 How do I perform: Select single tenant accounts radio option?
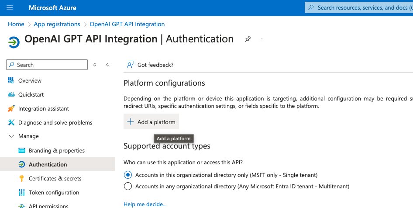(128, 175)
